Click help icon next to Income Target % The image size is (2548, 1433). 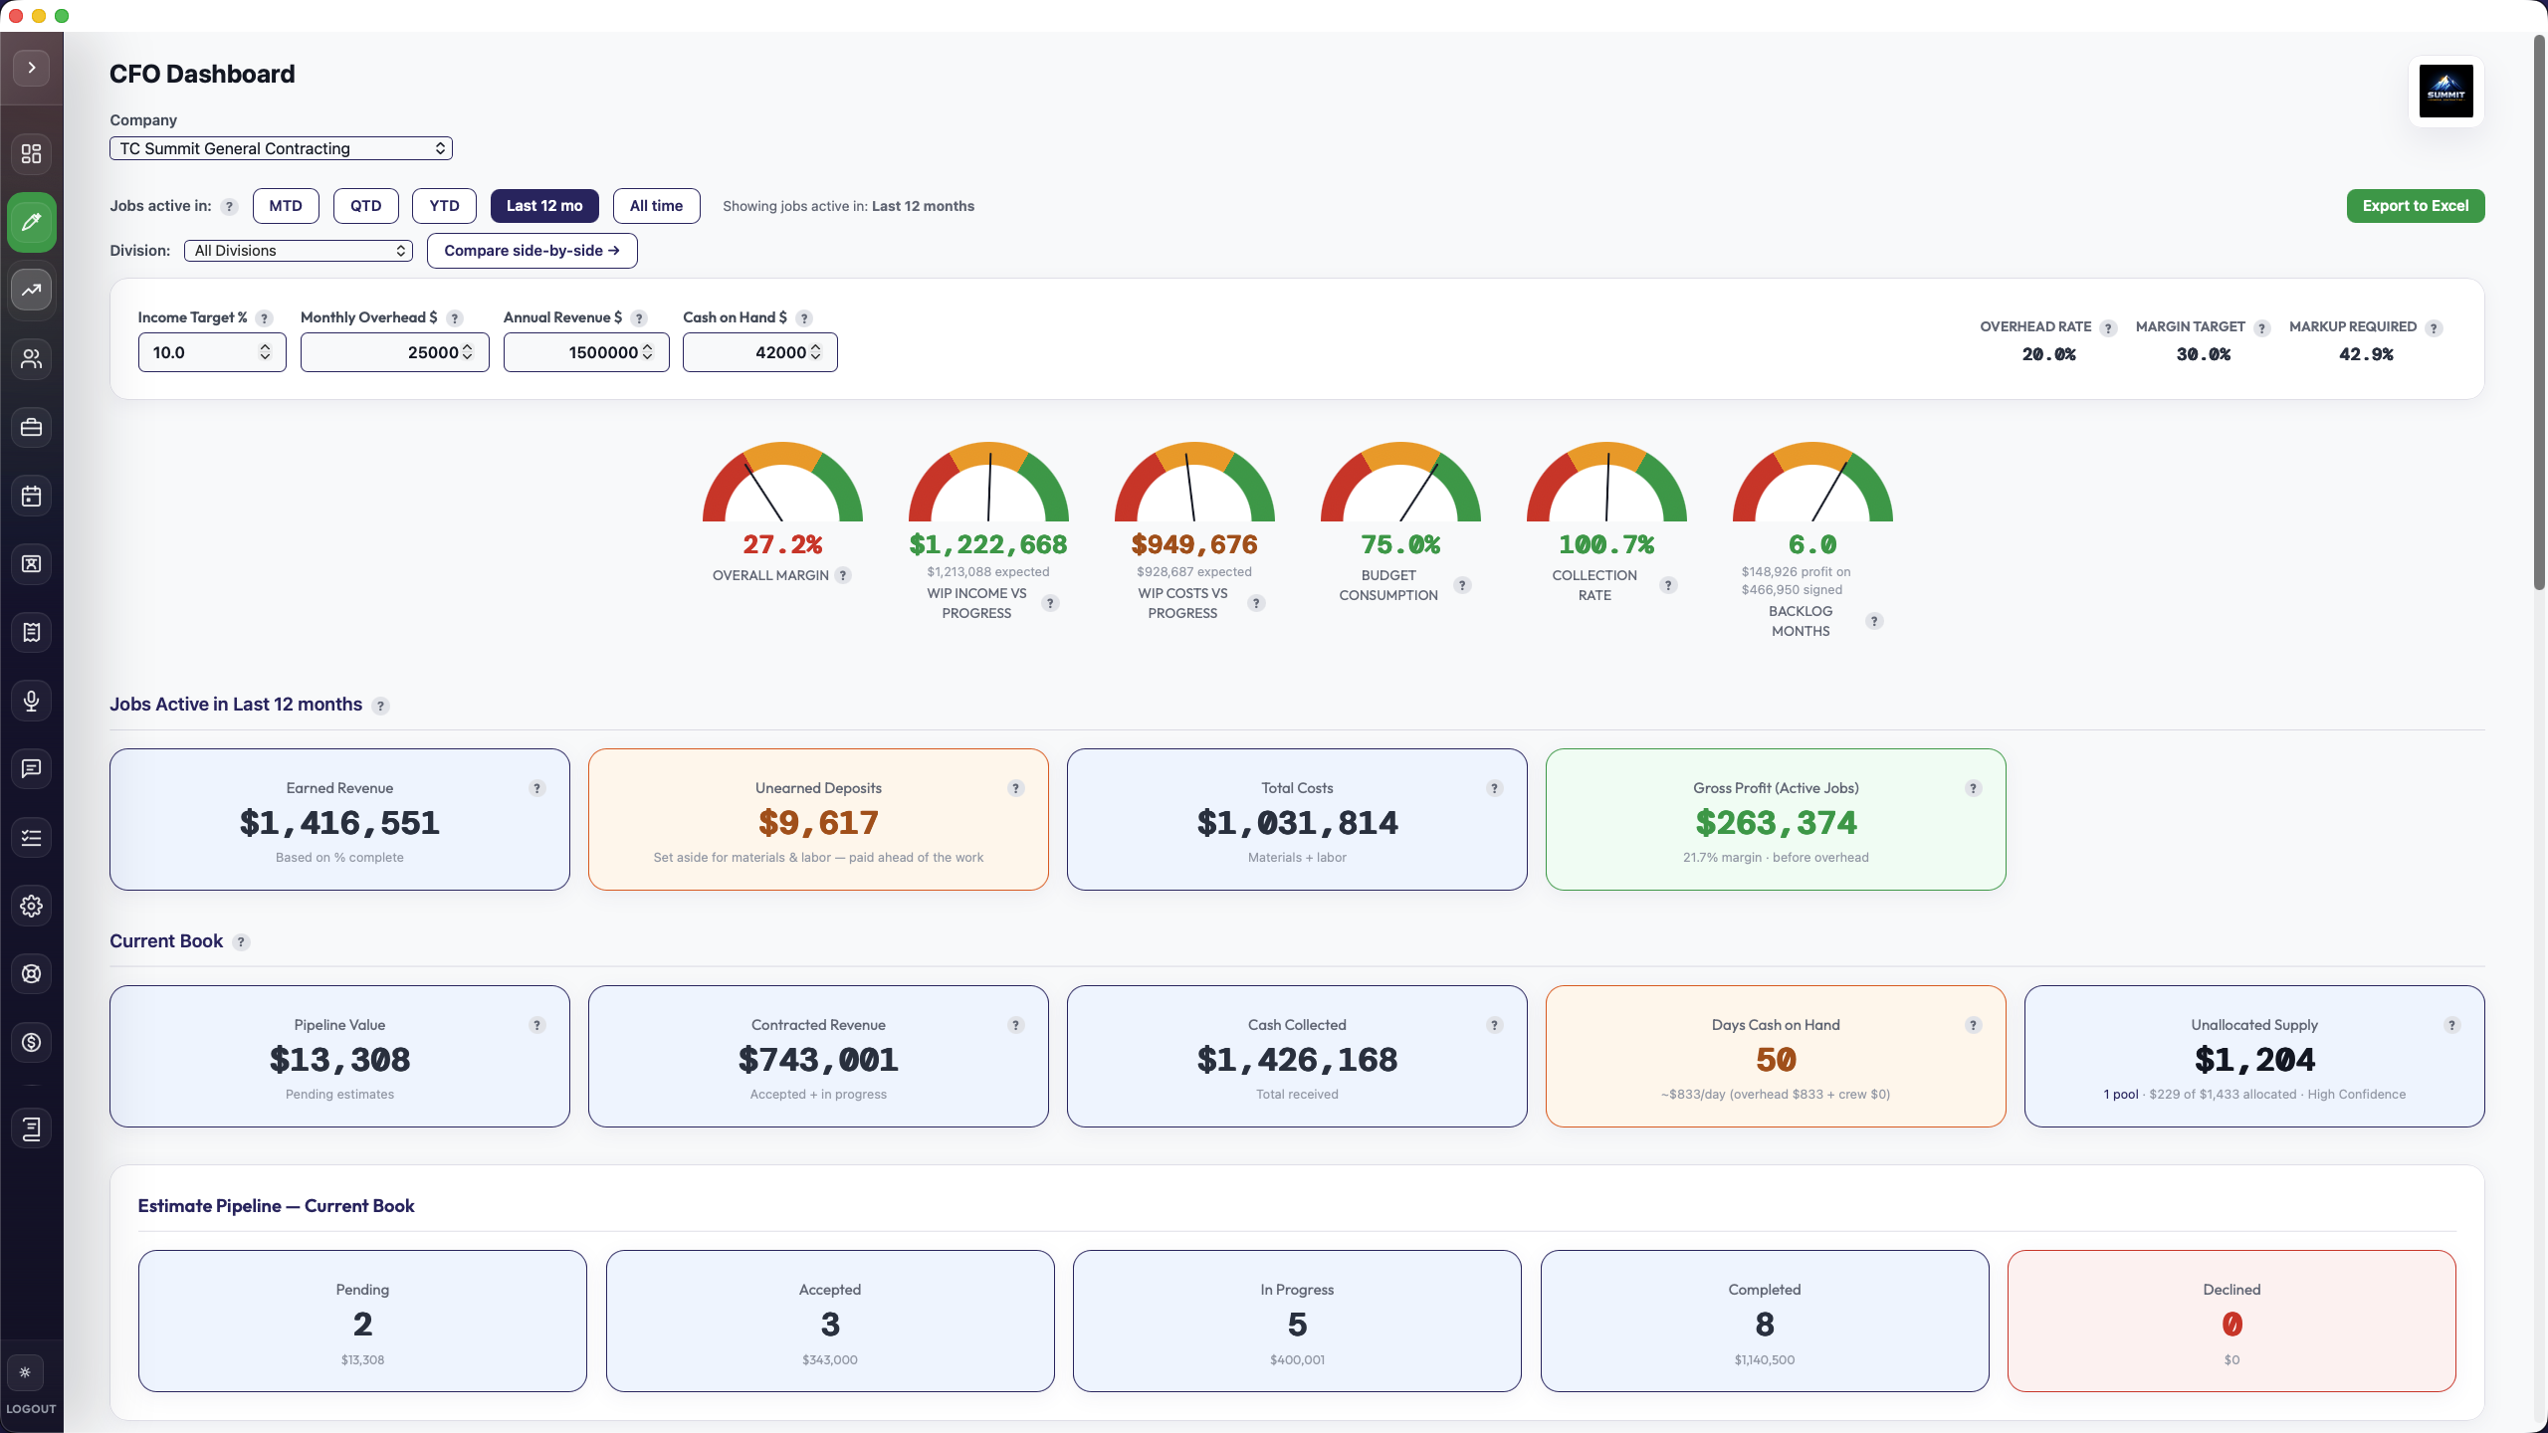coord(264,318)
